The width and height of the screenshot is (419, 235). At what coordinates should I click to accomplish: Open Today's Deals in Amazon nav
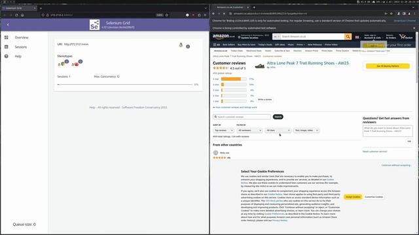(264, 45)
